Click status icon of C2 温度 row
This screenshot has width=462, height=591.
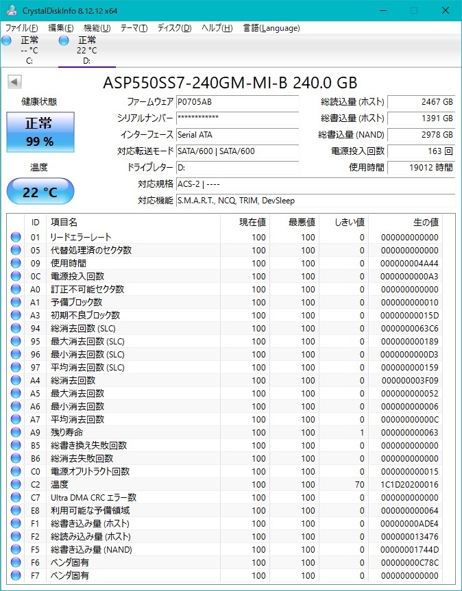(x=16, y=484)
